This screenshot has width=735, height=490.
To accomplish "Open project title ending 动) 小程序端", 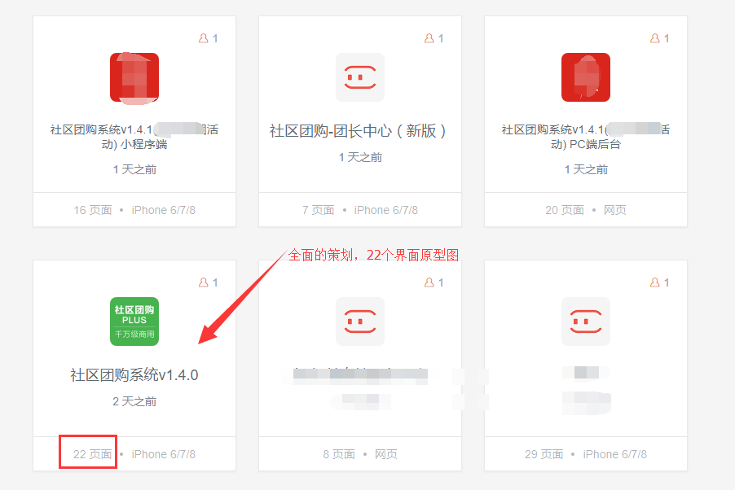I will (x=134, y=137).
